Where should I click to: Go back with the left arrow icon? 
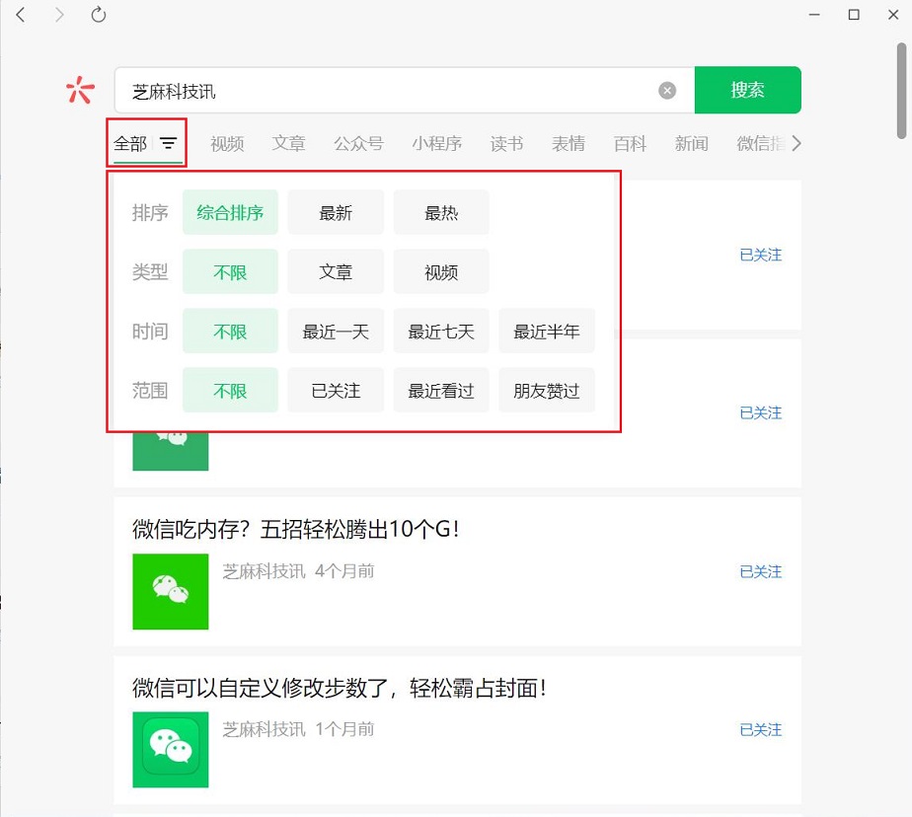tap(21, 15)
